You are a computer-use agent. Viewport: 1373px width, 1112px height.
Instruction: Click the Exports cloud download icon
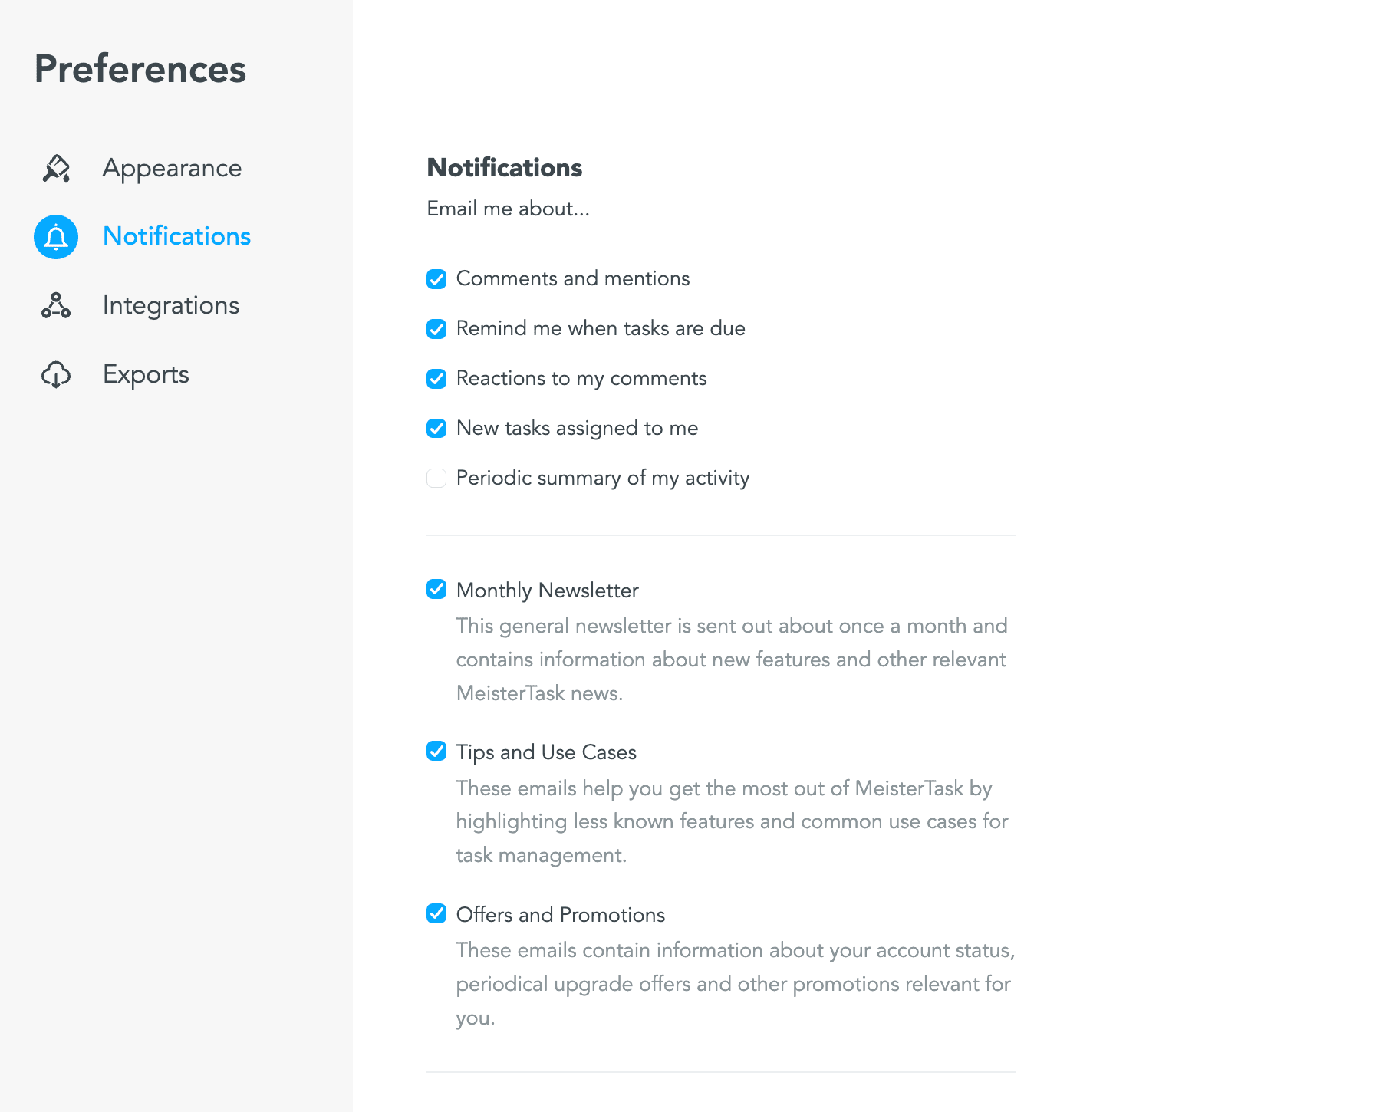[x=56, y=374]
